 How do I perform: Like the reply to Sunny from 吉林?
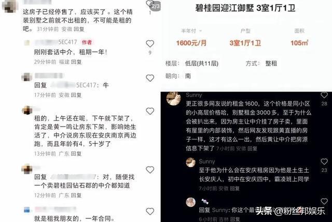pos(324,201)
